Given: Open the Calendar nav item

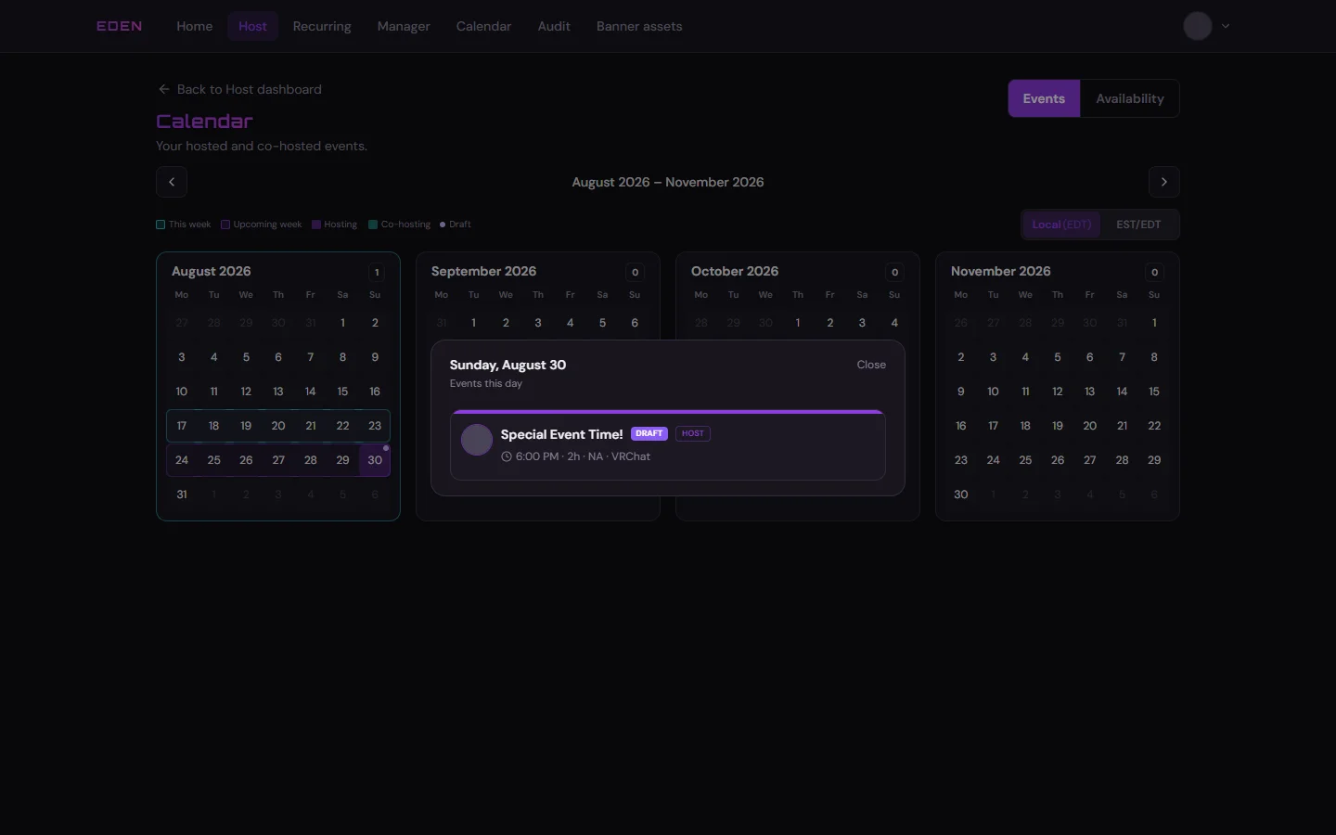Looking at the screenshot, I should 483,26.
